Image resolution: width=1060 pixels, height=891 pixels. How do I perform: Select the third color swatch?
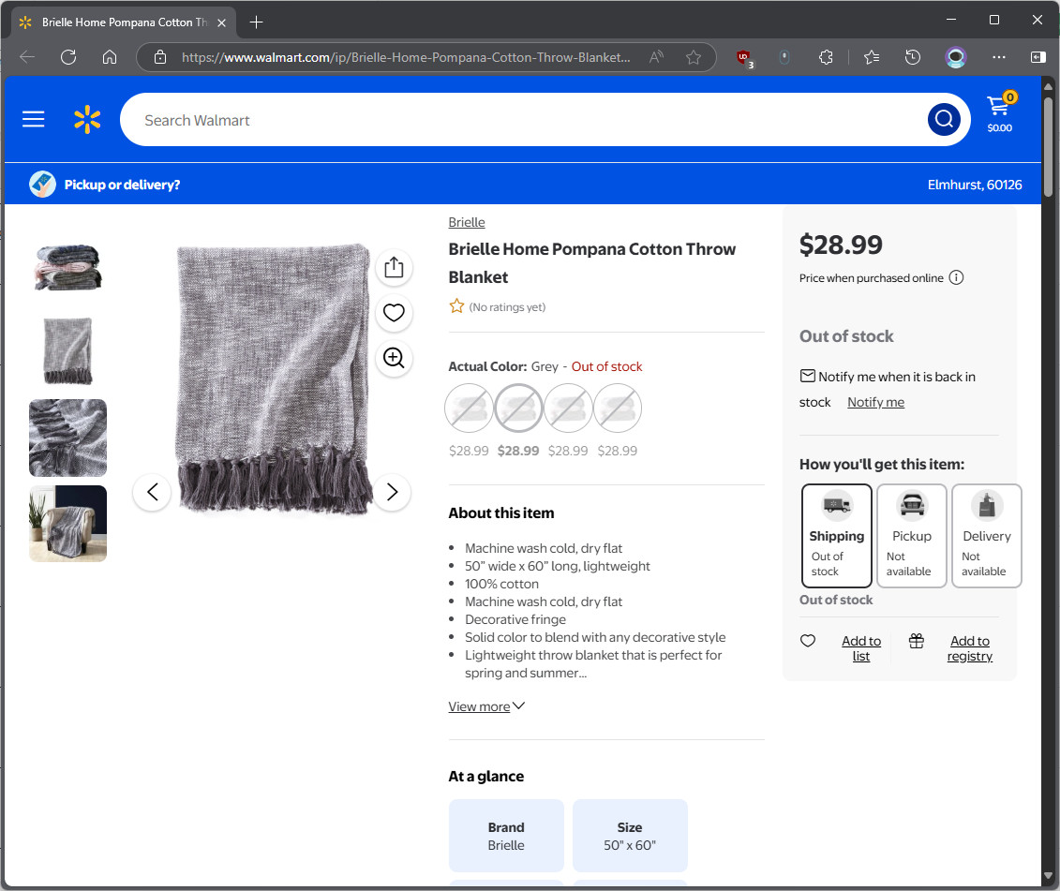(568, 408)
